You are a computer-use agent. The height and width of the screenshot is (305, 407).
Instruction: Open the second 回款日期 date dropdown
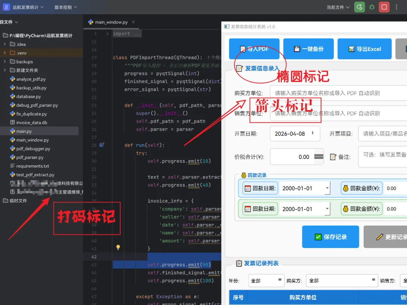click(x=327, y=209)
